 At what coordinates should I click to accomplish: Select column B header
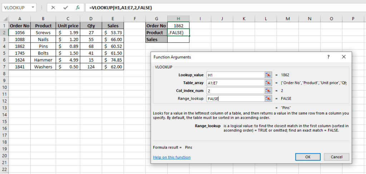[43, 19]
